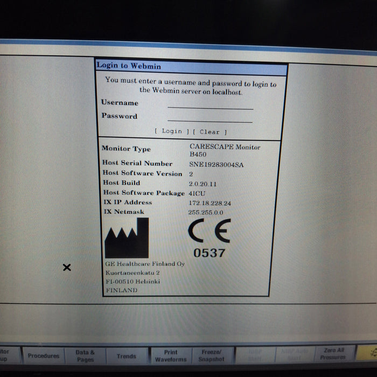Click the FINLAND text line
The image size is (377, 377).
coord(122,290)
